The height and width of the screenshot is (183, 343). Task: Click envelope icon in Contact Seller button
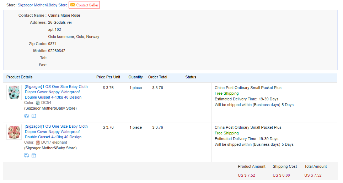pos(73,5)
